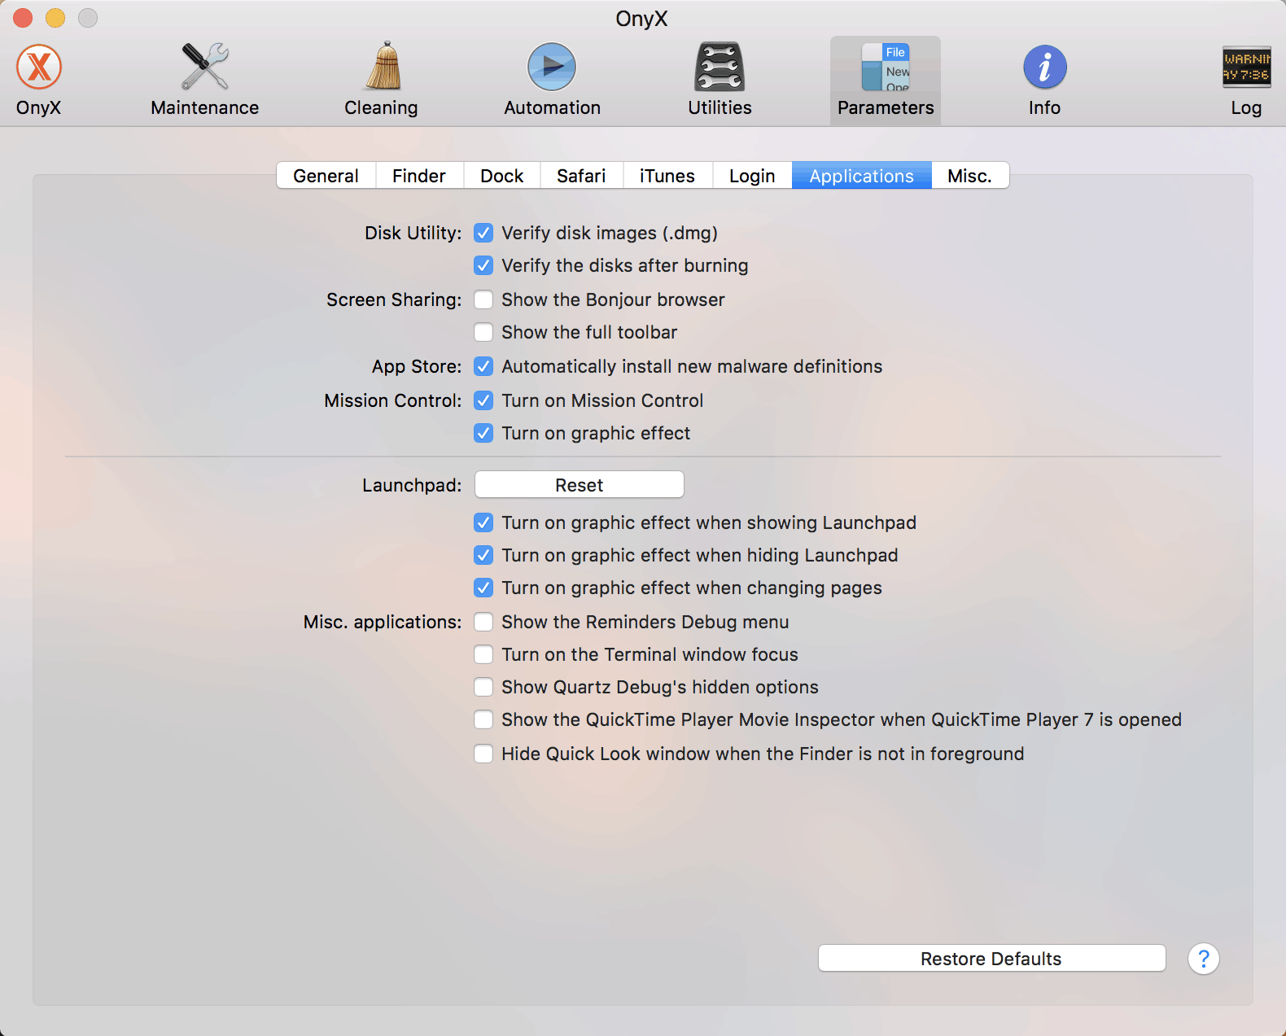1286x1036 pixels.
Task: Switch to the Misc. tab
Action: coord(970,176)
